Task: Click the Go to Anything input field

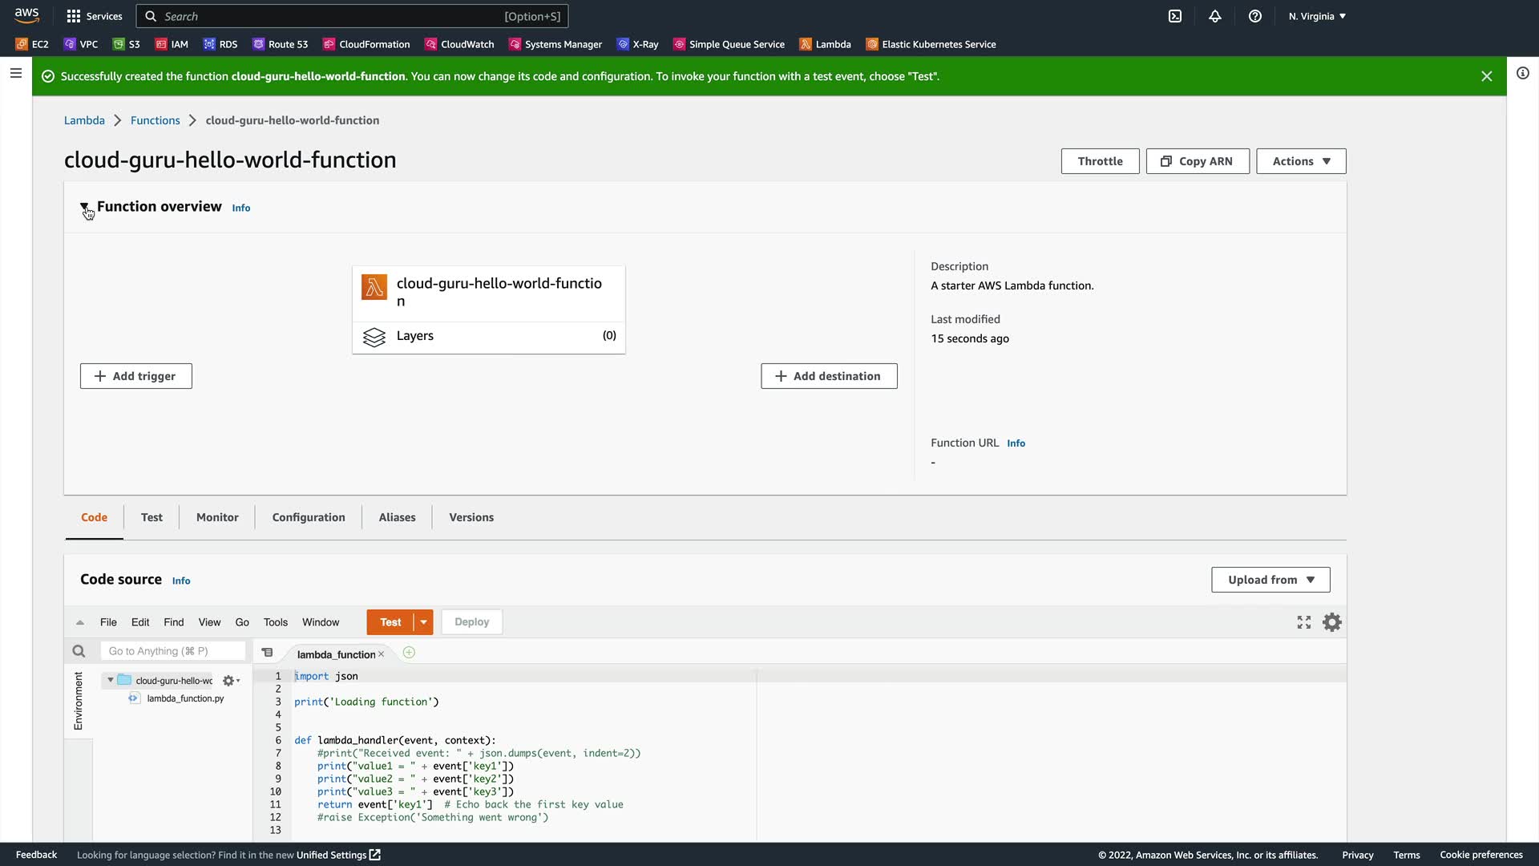Action: pos(172,651)
